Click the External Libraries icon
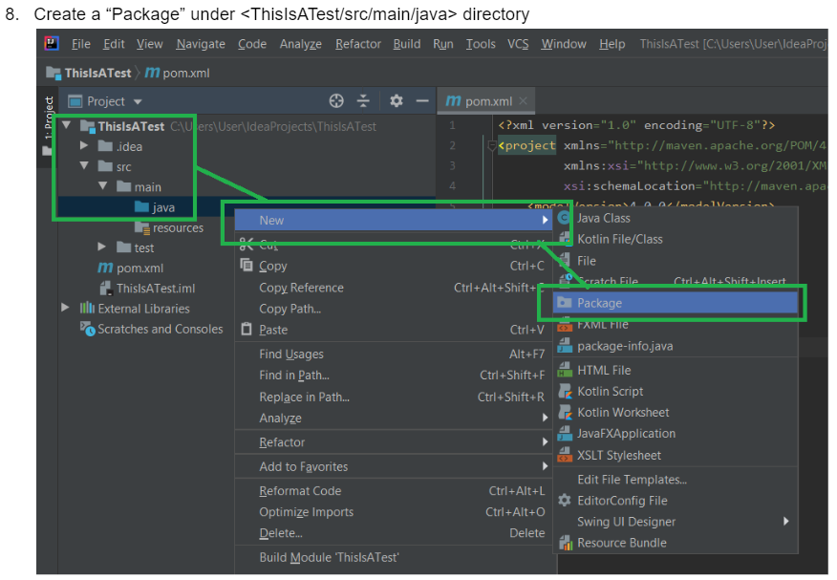 [x=87, y=308]
